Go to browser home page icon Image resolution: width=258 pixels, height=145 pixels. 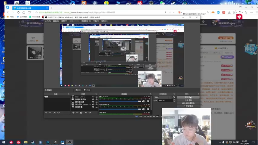point(24,12)
